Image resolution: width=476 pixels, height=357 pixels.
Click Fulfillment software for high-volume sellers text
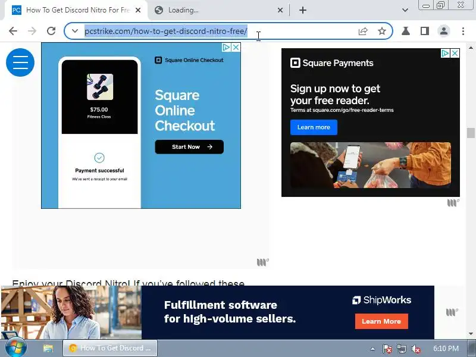230,312
